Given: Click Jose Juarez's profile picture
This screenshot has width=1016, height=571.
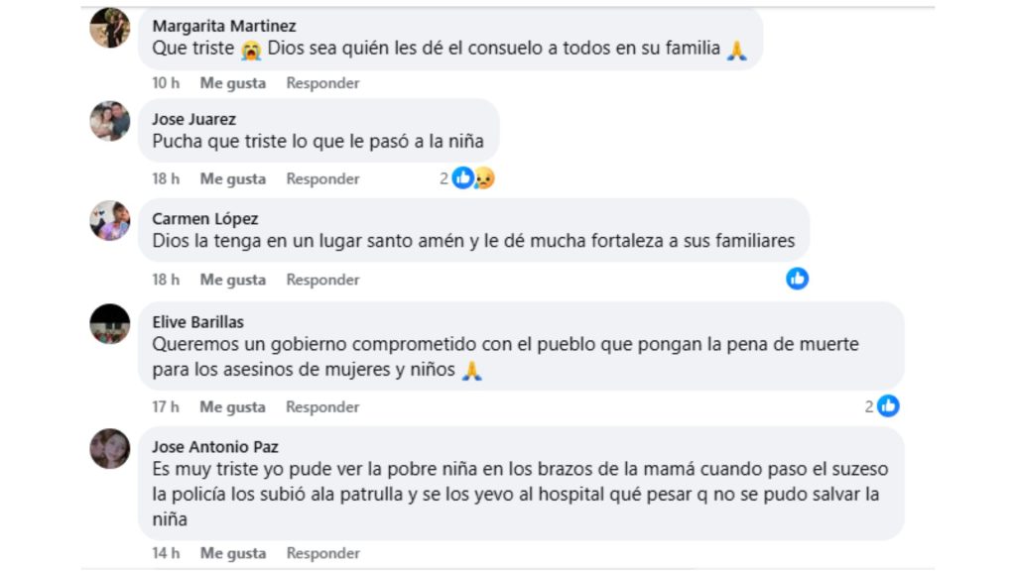Looking at the screenshot, I should tap(111, 123).
